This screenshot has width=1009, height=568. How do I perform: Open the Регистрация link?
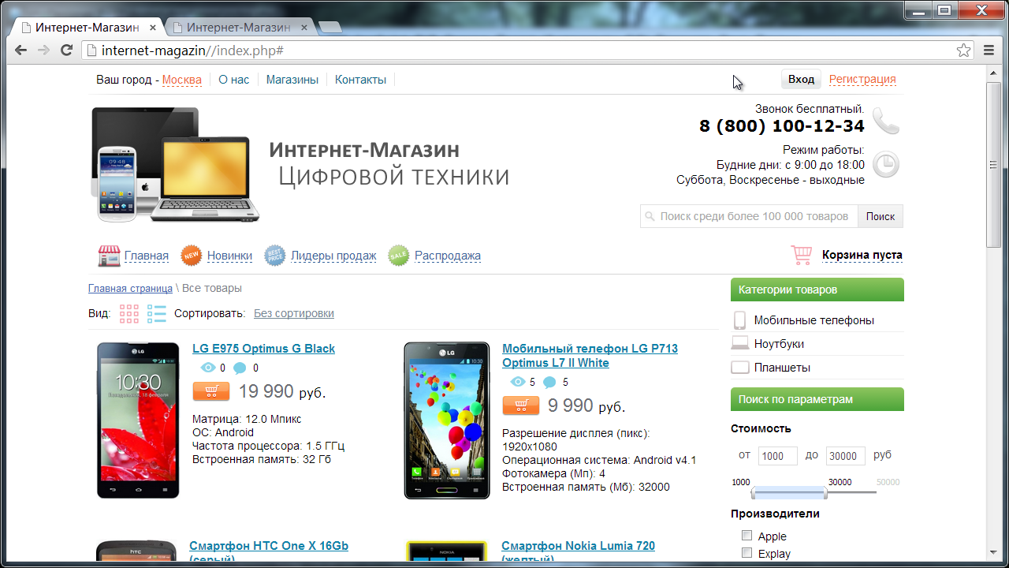click(x=862, y=79)
